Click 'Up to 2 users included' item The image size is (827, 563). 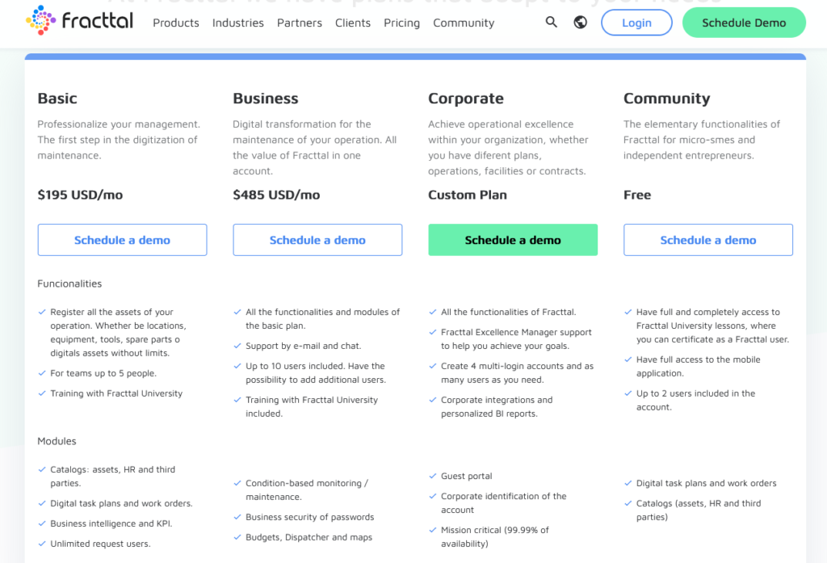tap(695, 400)
